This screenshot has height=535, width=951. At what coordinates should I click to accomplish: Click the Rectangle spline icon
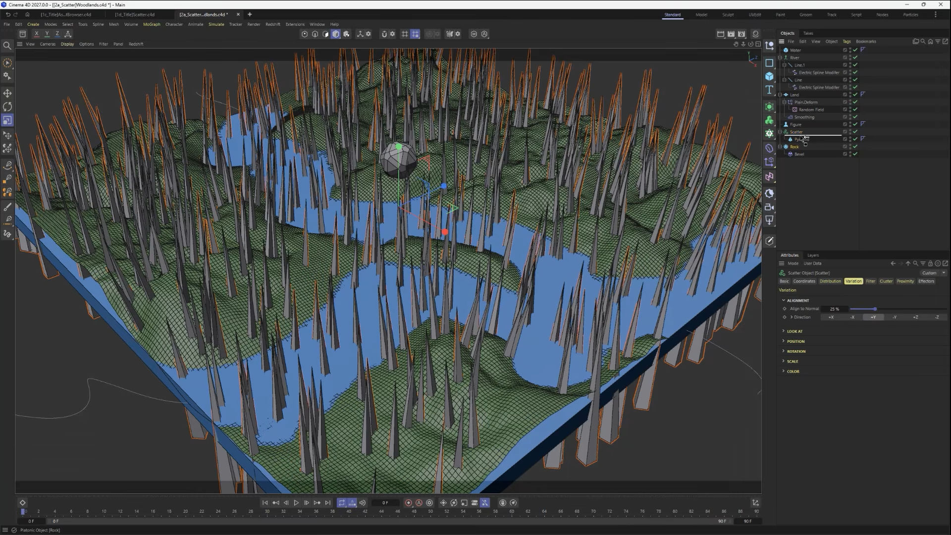coord(769,63)
